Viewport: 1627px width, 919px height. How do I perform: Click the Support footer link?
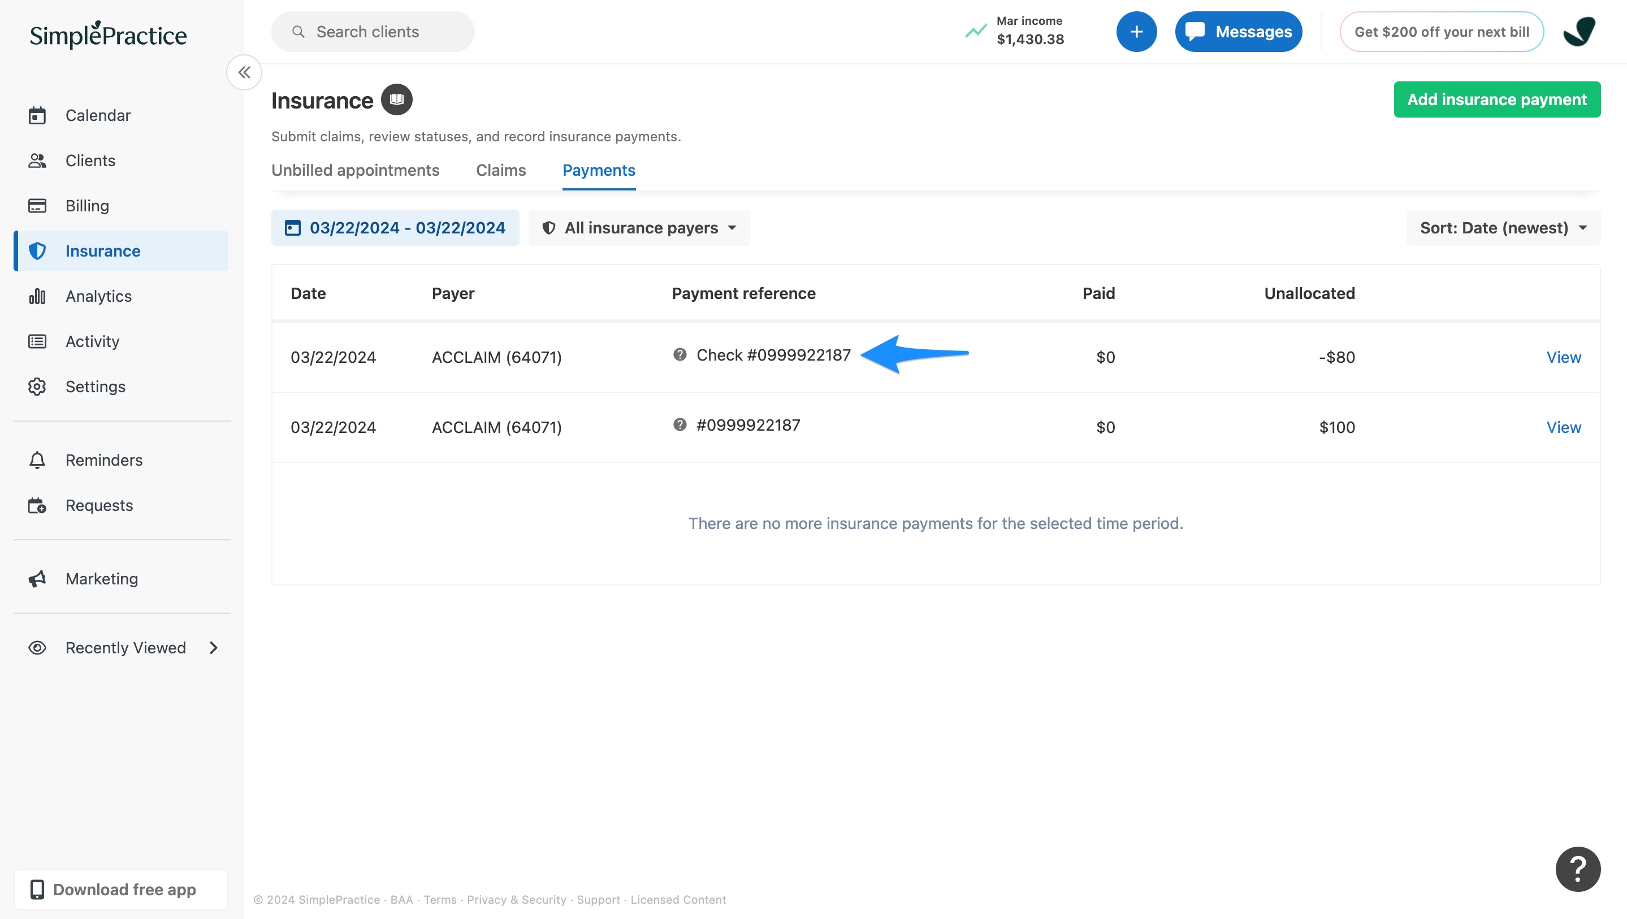point(598,899)
